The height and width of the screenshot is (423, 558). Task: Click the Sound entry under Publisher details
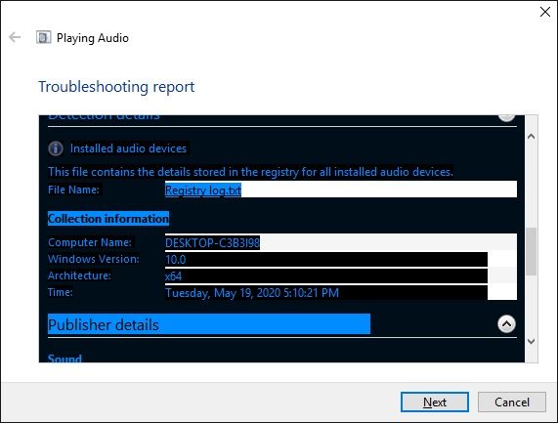click(64, 358)
